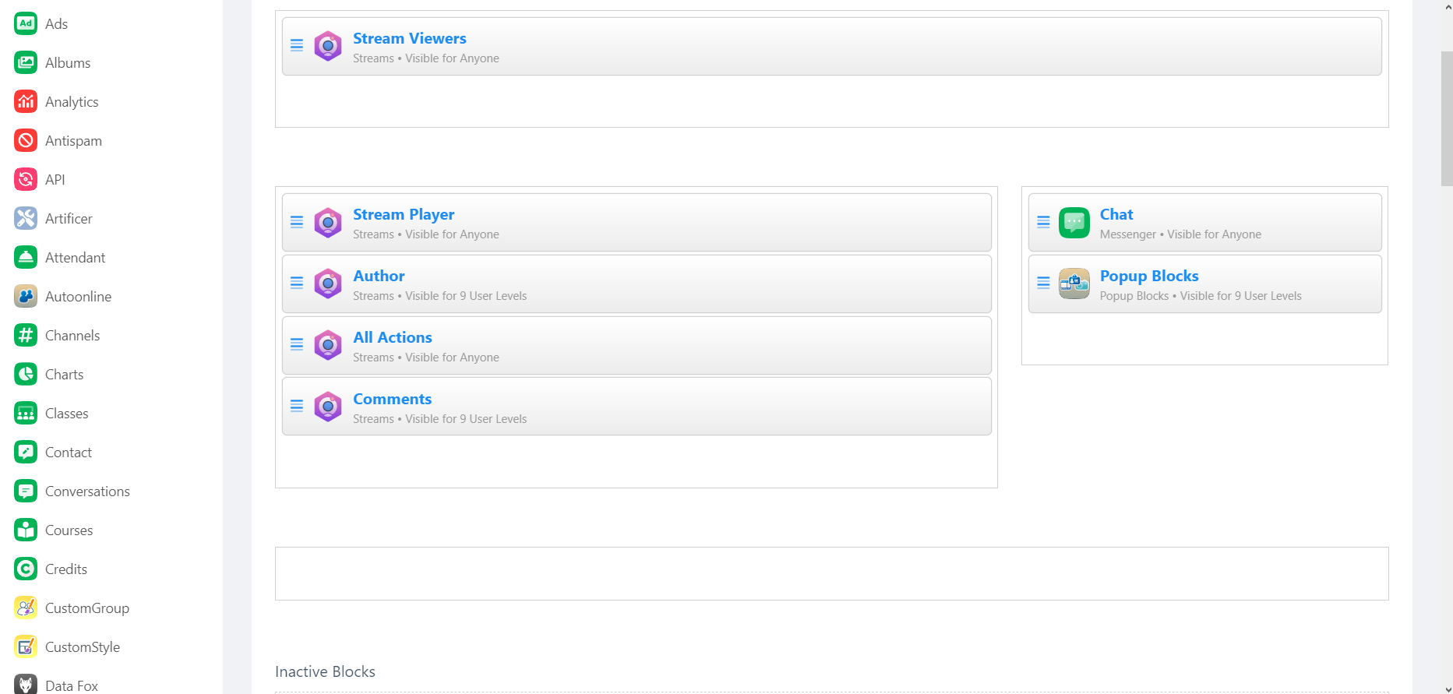Screen dimensions: 1453x694
Task: Grab the drag handle of Stream Player
Action: [297, 223]
